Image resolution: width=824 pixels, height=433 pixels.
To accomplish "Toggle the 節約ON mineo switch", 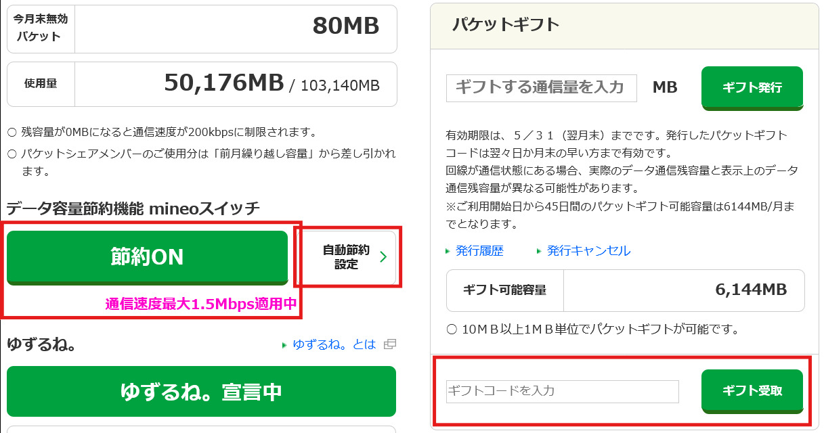I will click(148, 257).
